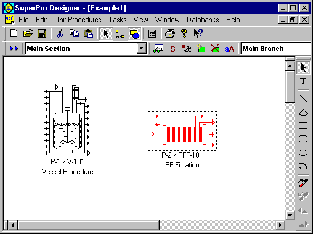The width and height of the screenshot is (313, 234).
Task: Click the printer icon in toolbar
Action: [x=170, y=33]
